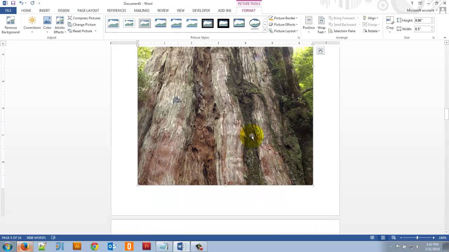Open Wrap Text menu
This screenshot has width=449, height=252.
321,25
